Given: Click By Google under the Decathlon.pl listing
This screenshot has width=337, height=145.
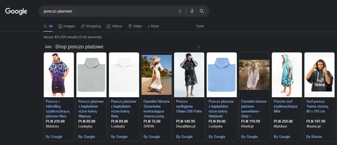Looking at the screenshot, I should click(184, 137).
